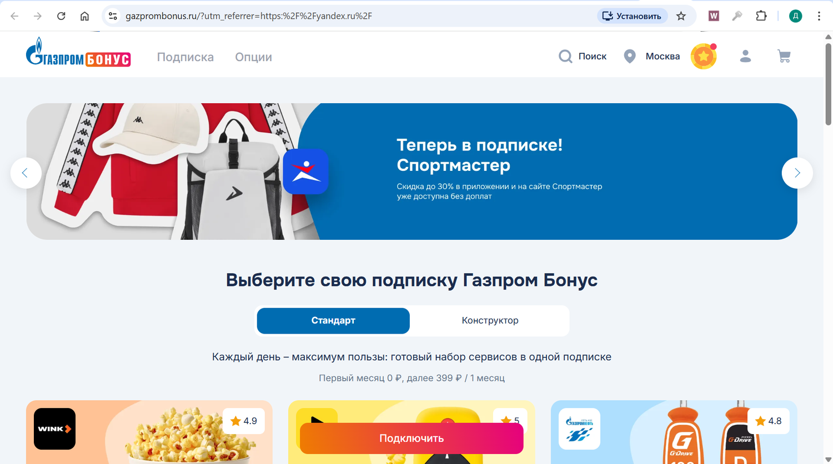Open the Подписка menu item
833x464 pixels.
[x=185, y=57]
